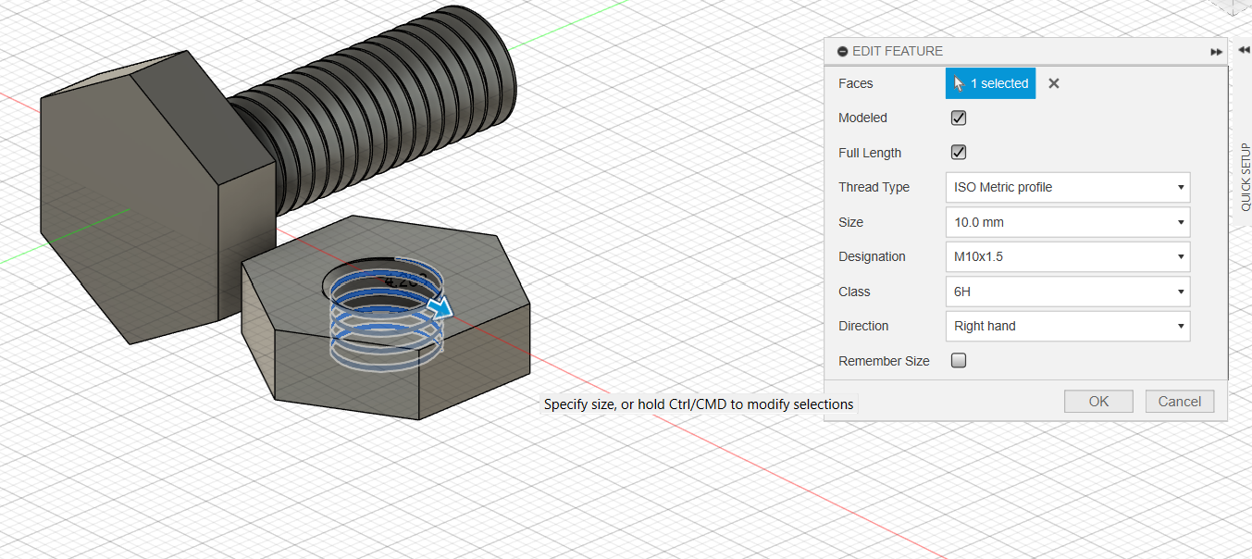1252x559 pixels.
Task: Enable the Remember Size checkbox
Action: pos(959,361)
